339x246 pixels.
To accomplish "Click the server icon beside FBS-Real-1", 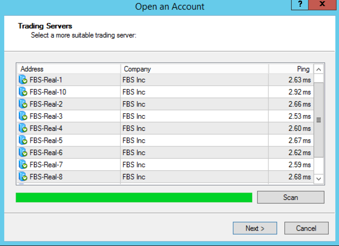I will pyautogui.click(x=23, y=80).
